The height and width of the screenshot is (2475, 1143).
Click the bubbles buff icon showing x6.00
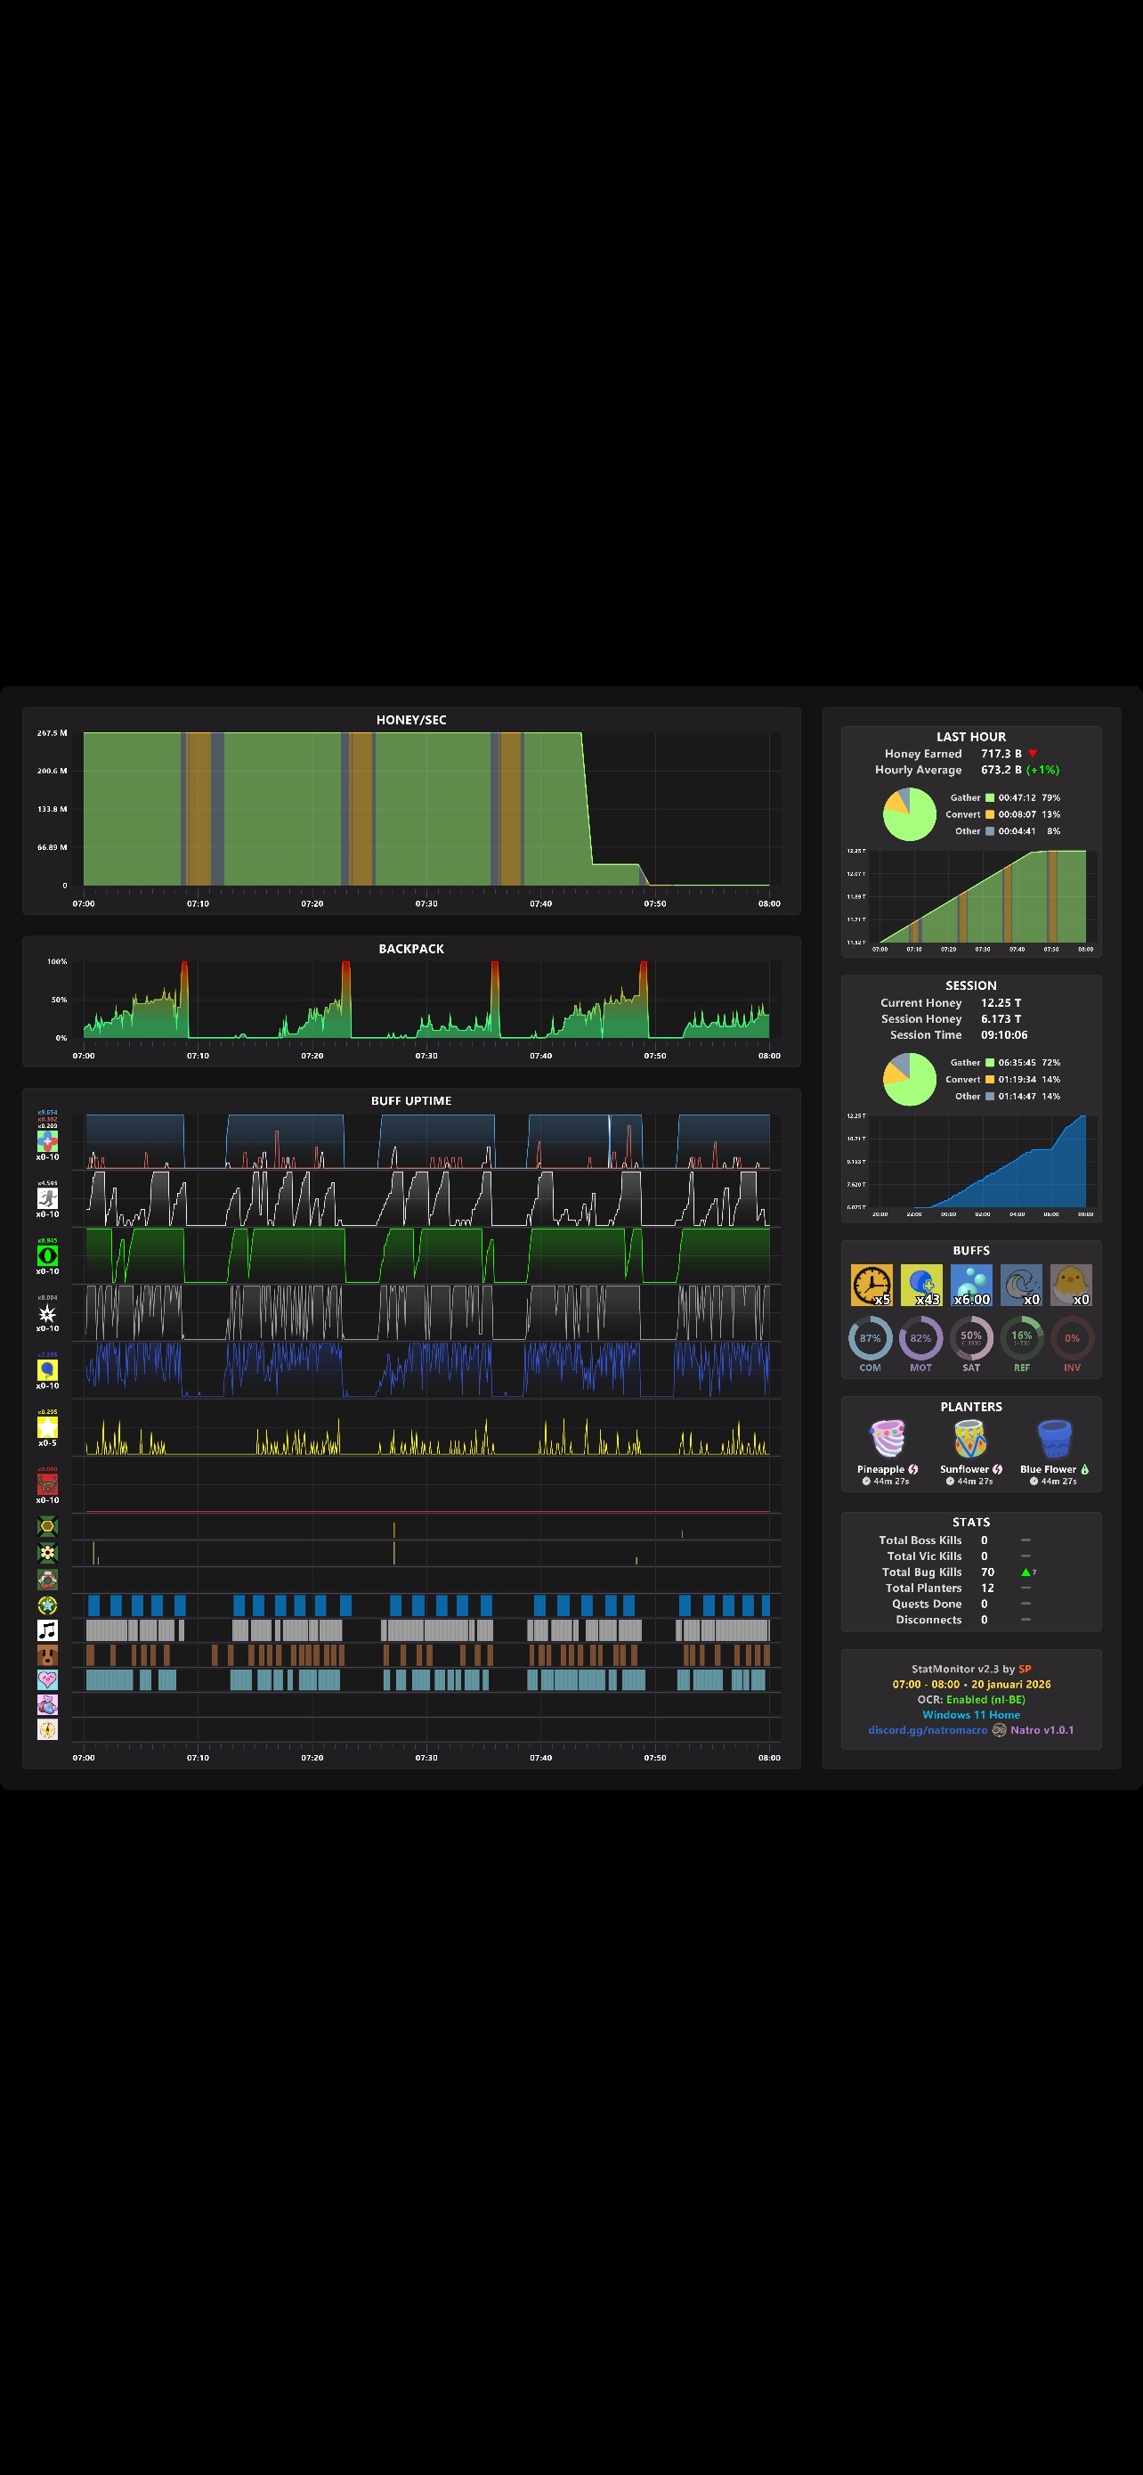click(971, 1285)
